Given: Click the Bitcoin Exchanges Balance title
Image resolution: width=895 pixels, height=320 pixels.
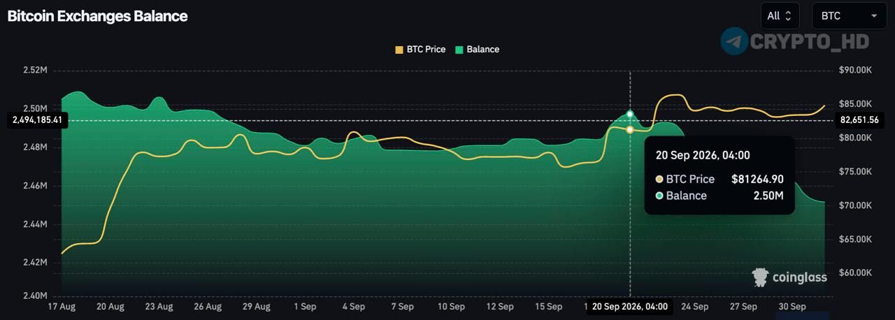Looking at the screenshot, I should (97, 16).
